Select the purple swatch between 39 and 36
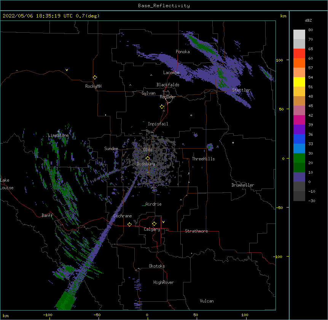The image size is (328, 320). tap(299, 130)
